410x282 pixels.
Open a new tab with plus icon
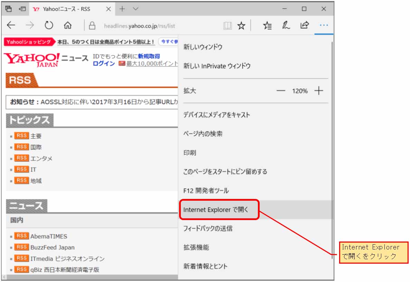pyautogui.click(x=122, y=9)
